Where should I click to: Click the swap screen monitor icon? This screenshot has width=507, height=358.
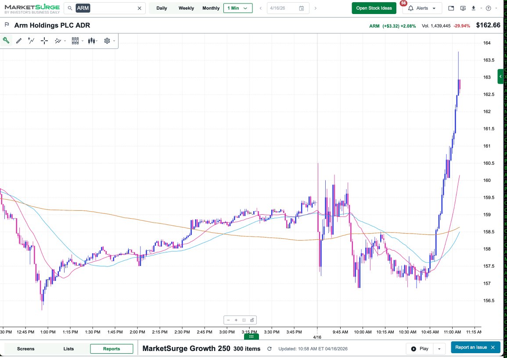(463, 8)
